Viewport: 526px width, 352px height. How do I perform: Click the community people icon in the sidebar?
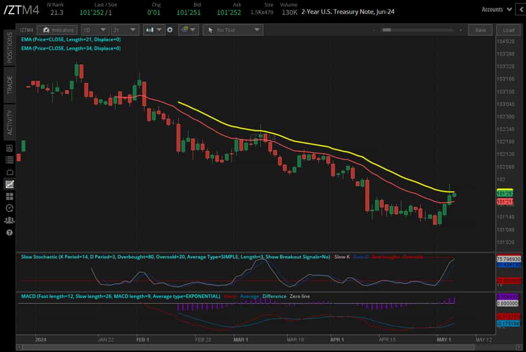(9, 220)
